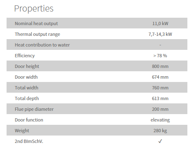The image size is (196, 152).
Task: Click the 613 mm total depth value
Action: click(x=160, y=98)
